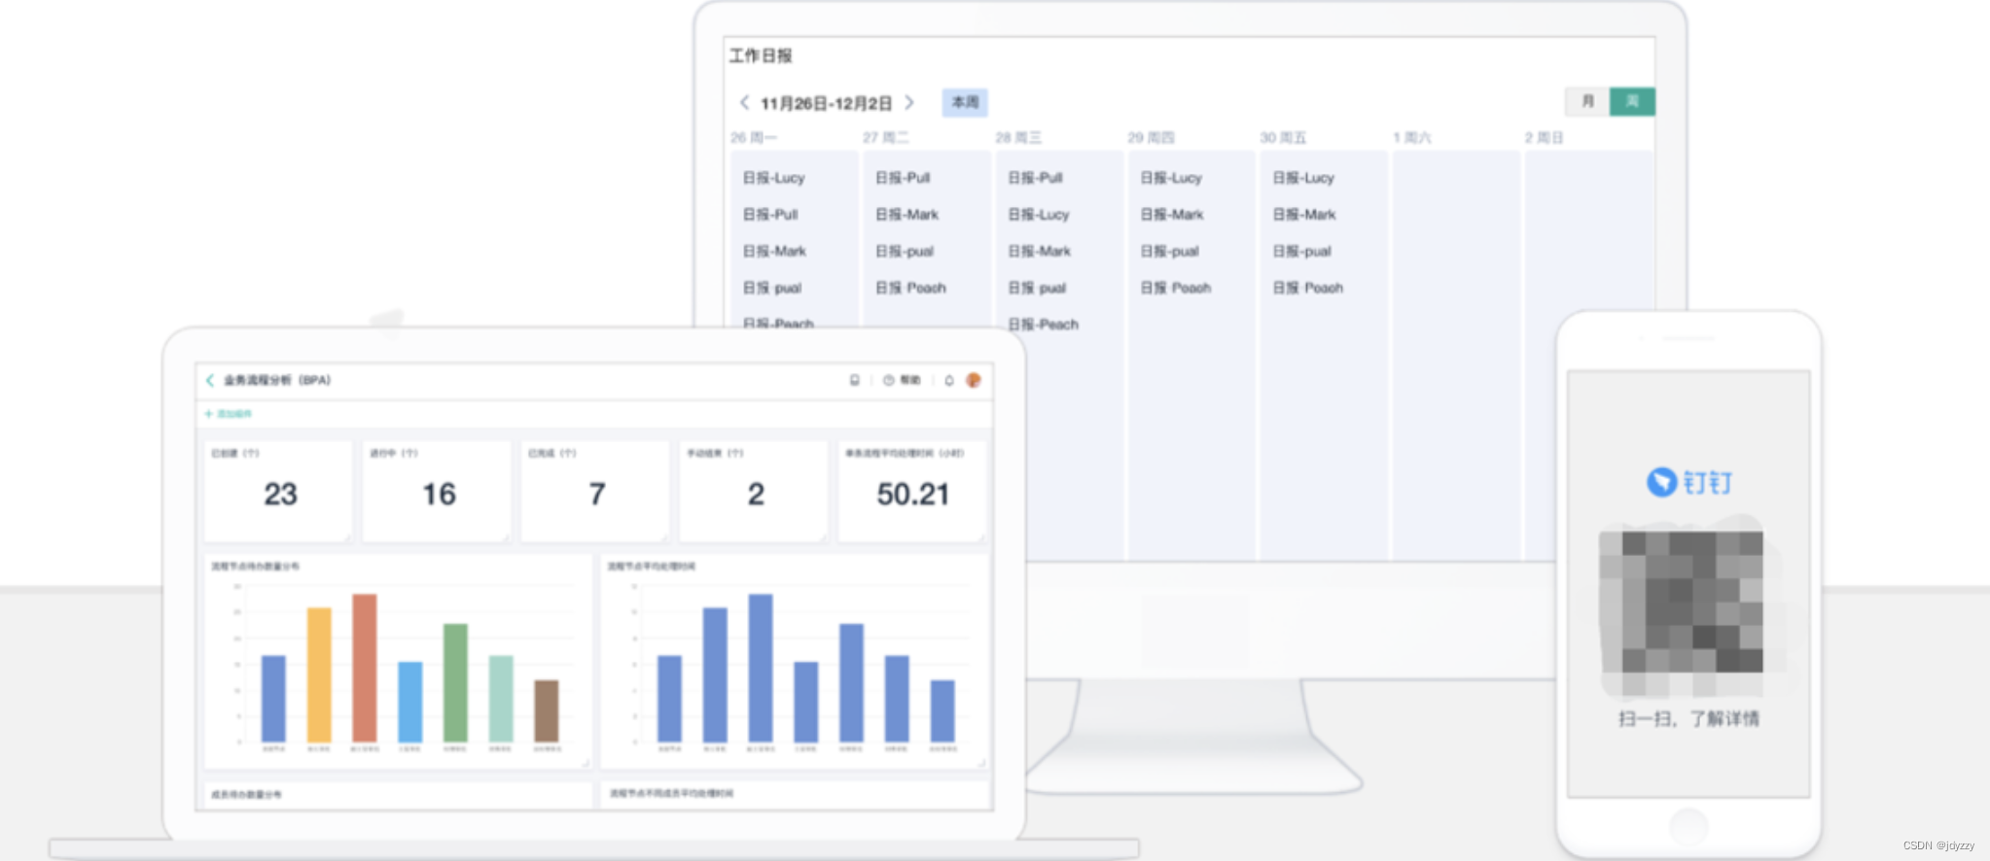Open 日报-Mark in the 周一 column
The height and width of the screenshot is (861, 1990).
[775, 252]
